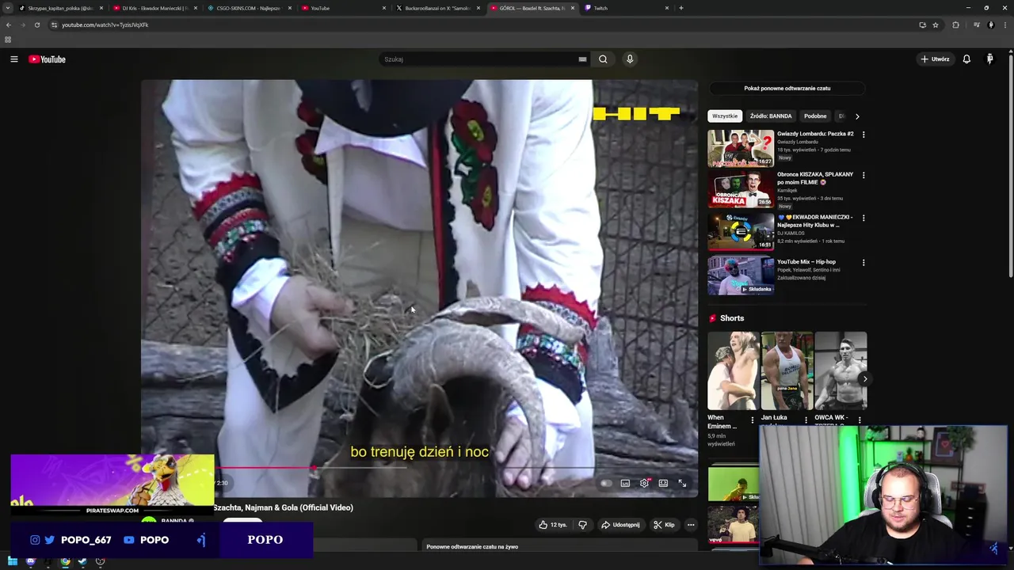The width and height of the screenshot is (1014, 570).
Task: Switch to the BuckarooBanzai on X tab
Action: pos(437,8)
